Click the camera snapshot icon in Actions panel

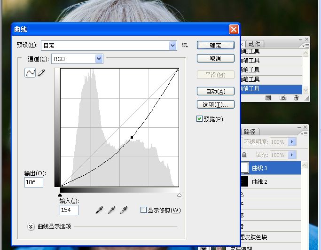283,98
